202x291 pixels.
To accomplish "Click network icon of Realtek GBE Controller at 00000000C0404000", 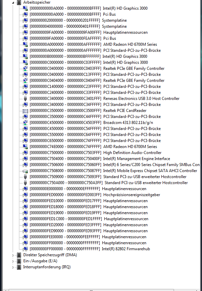I will point(25,81).
